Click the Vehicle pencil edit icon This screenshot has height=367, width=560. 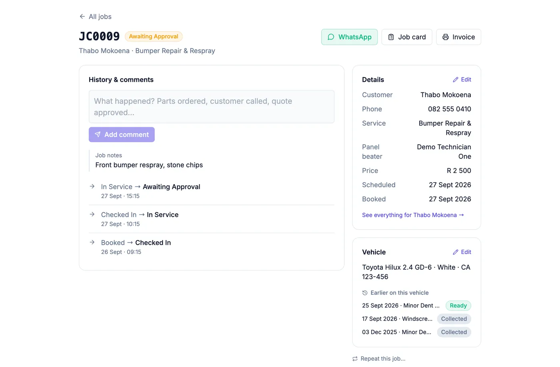(x=456, y=252)
